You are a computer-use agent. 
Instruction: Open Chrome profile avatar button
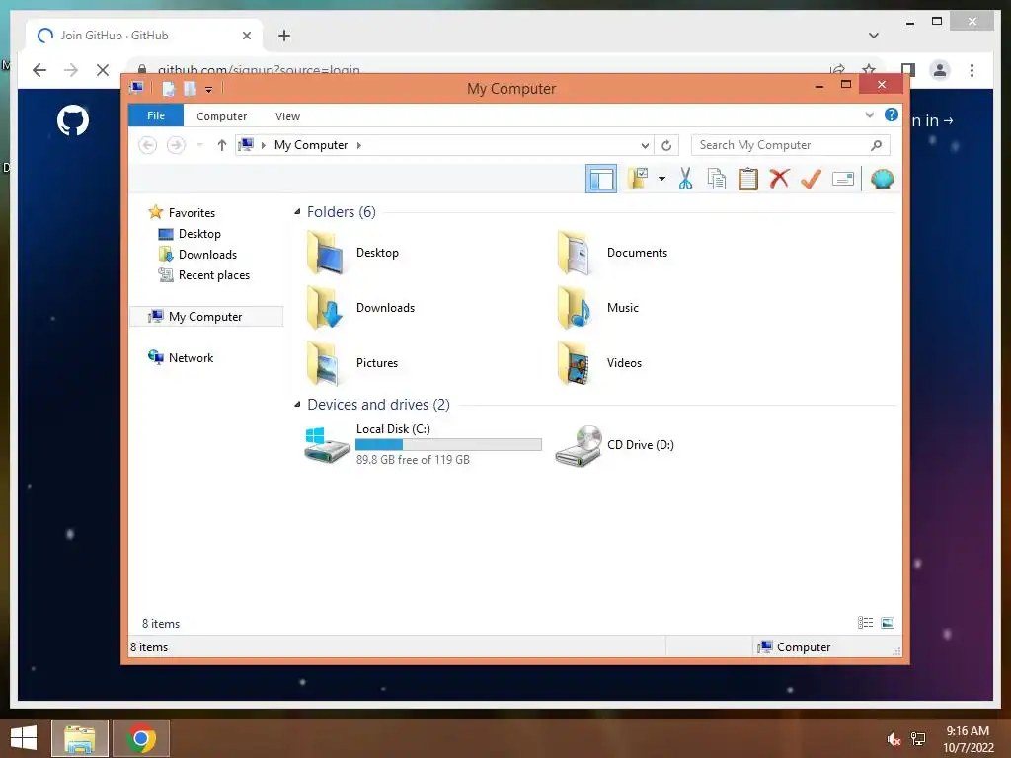tap(940, 70)
